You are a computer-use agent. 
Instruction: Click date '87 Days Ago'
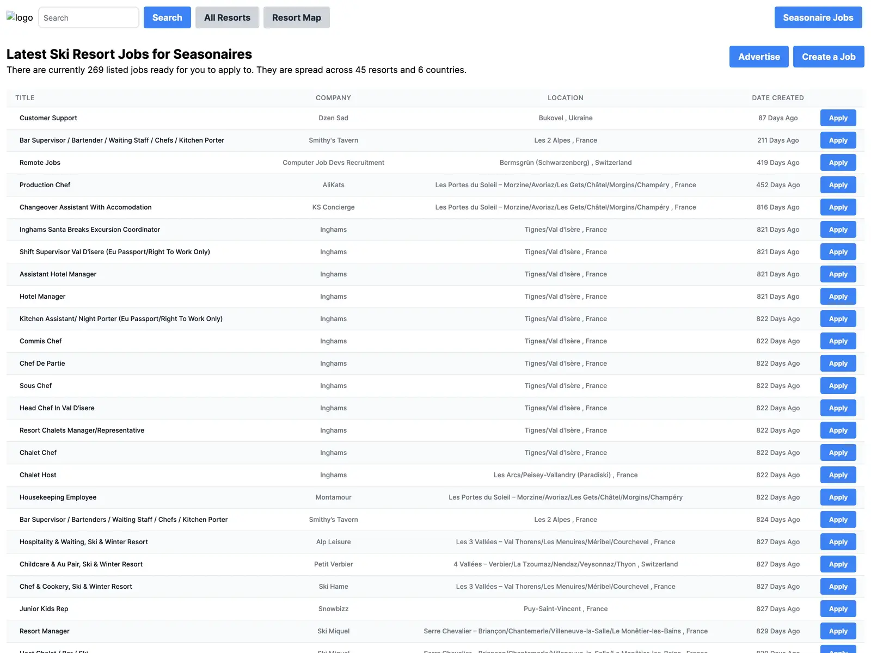778,118
